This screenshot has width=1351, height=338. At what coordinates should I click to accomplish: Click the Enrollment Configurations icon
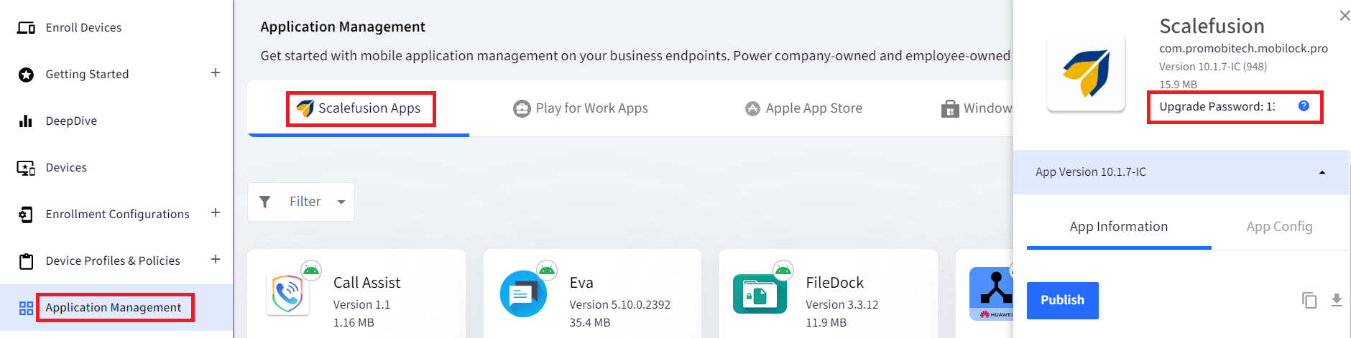point(26,215)
